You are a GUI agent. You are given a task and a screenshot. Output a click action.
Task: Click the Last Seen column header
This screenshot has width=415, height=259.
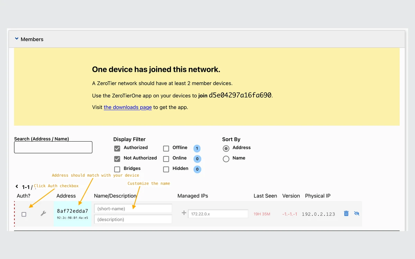(265, 196)
